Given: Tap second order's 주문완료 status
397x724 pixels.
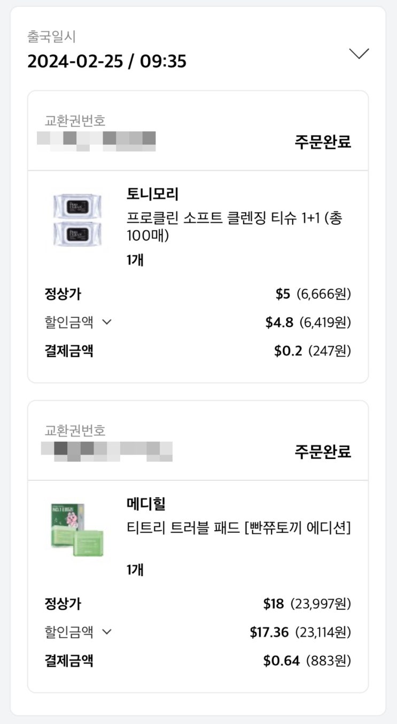Looking at the screenshot, I should pos(323,451).
